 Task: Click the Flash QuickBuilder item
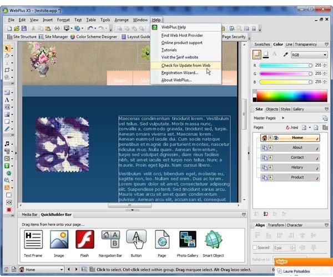(x=85, y=244)
